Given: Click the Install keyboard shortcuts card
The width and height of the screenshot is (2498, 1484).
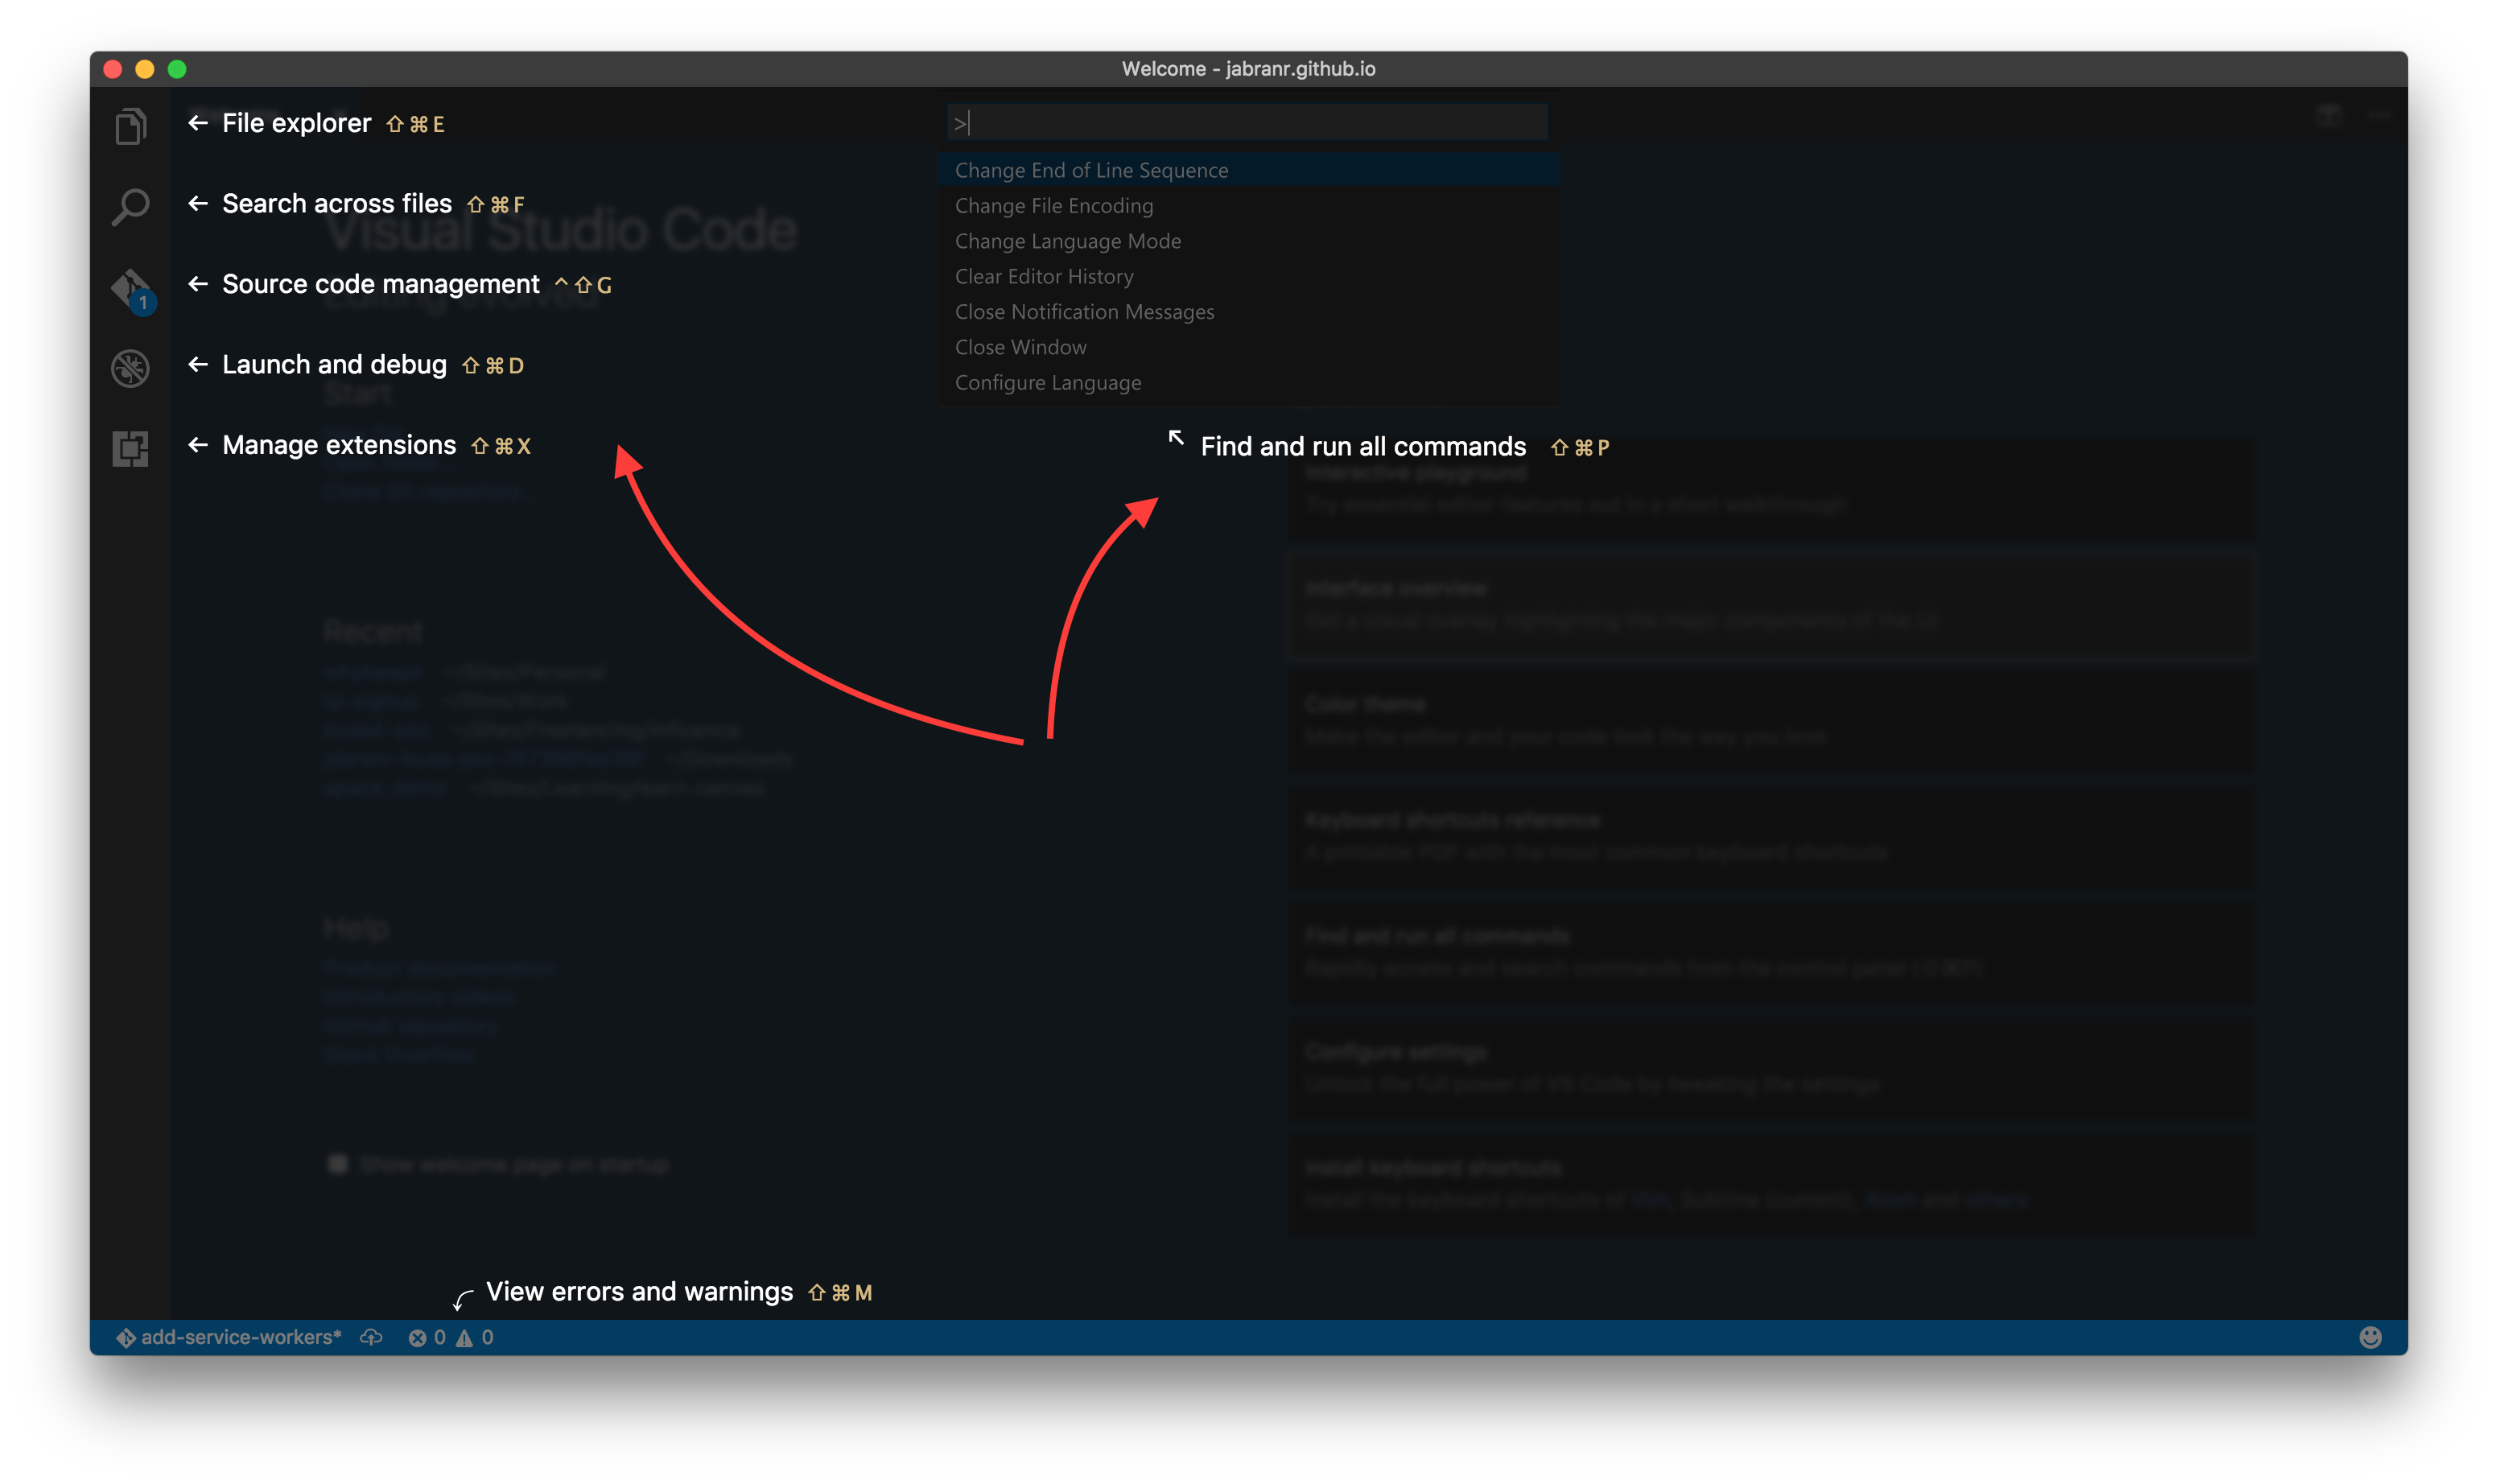Looking at the screenshot, I should (x=1771, y=1184).
